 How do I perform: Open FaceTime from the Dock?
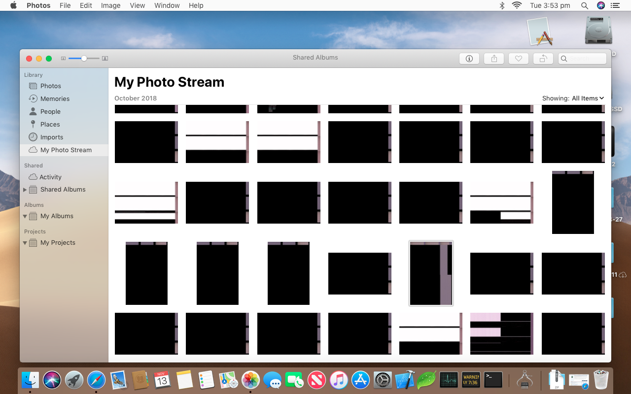pyautogui.click(x=294, y=380)
